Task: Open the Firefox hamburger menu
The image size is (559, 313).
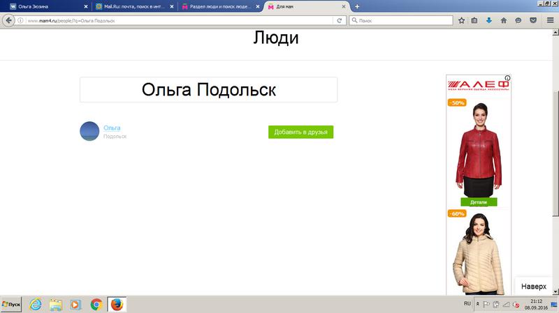Action: (x=551, y=20)
